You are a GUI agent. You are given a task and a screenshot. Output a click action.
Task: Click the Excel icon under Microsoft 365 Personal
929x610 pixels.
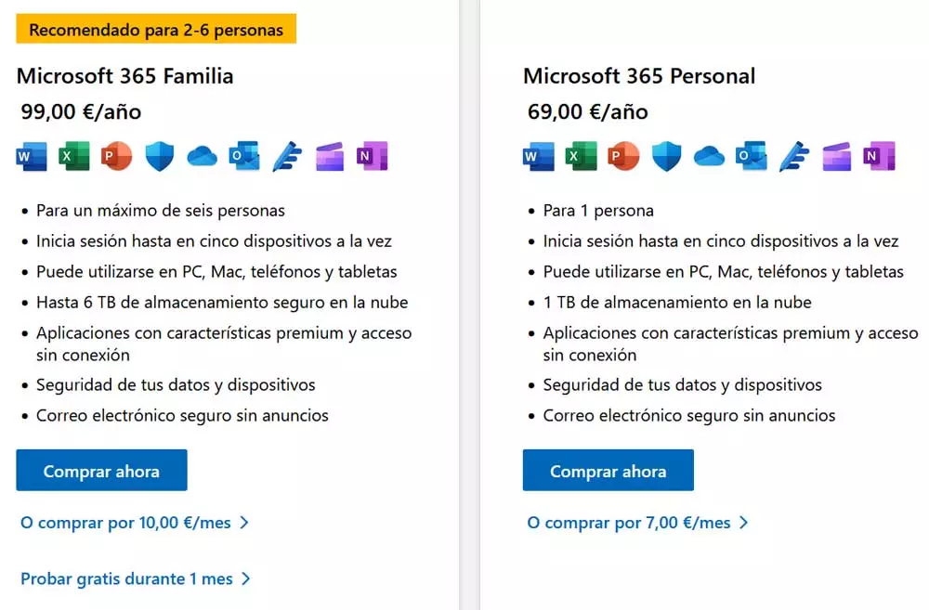[x=582, y=156]
